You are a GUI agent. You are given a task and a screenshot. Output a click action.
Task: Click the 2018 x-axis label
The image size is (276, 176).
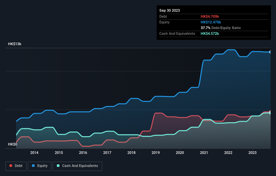point(131,153)
